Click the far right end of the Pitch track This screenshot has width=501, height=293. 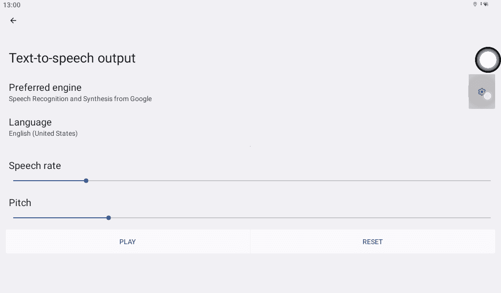489,218
